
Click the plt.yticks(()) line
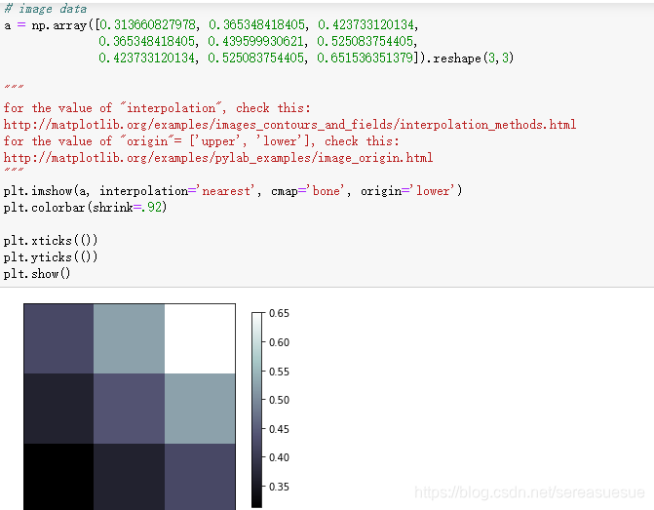(51, 257)
